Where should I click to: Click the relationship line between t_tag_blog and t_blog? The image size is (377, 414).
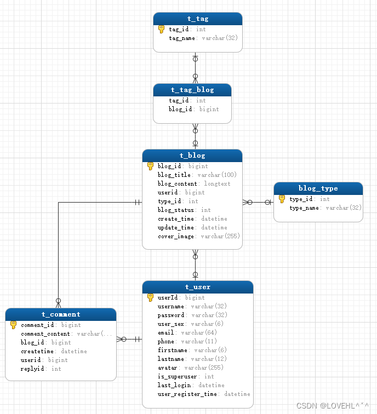(195, 136)
